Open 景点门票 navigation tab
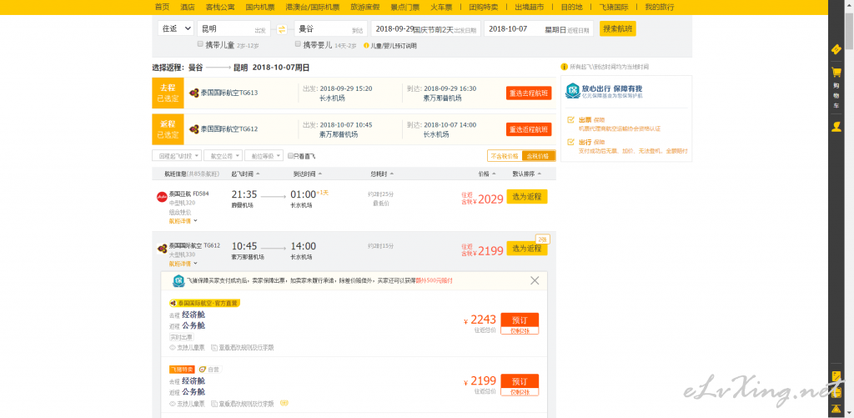This screenshot has height=418, width=854. coord(404,7)
